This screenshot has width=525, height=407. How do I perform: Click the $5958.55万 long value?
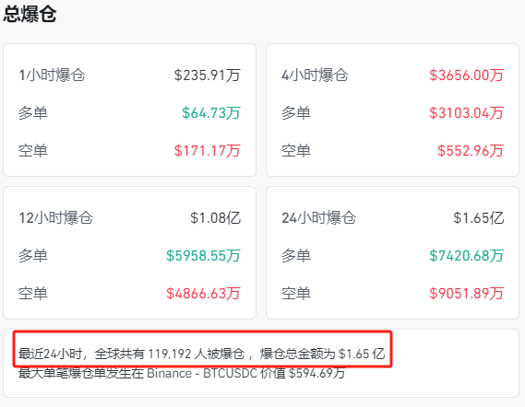point(204,256)
